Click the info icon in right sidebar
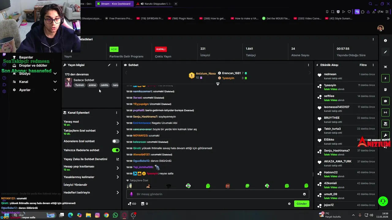392x220 pixels. coord(385,41)
